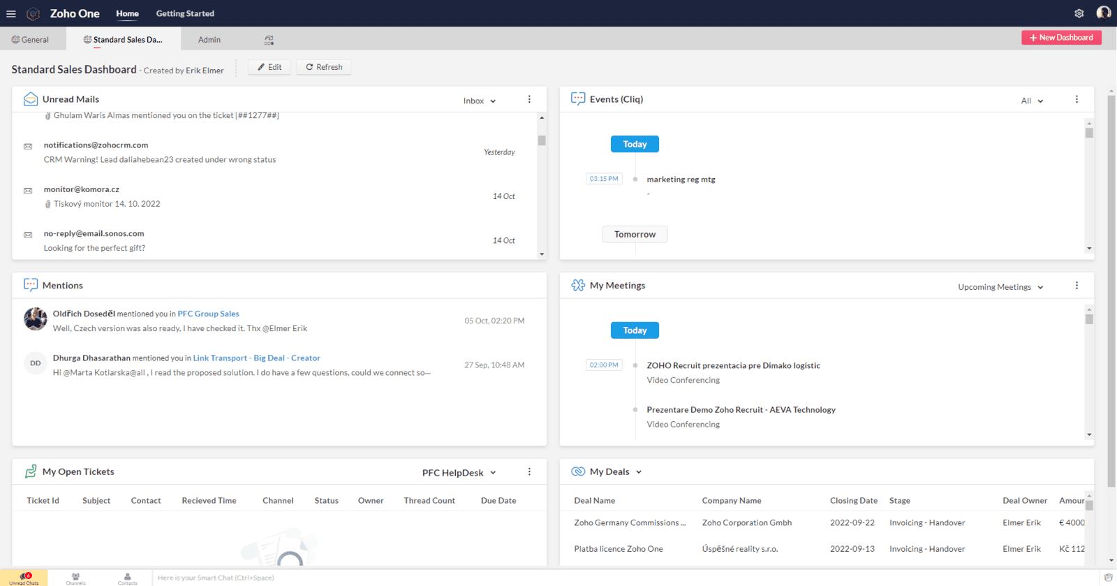Open the marketing reg mtg event
This screenshot has width=1117, height=586.
pyautogui.click(x=681, y=180)
